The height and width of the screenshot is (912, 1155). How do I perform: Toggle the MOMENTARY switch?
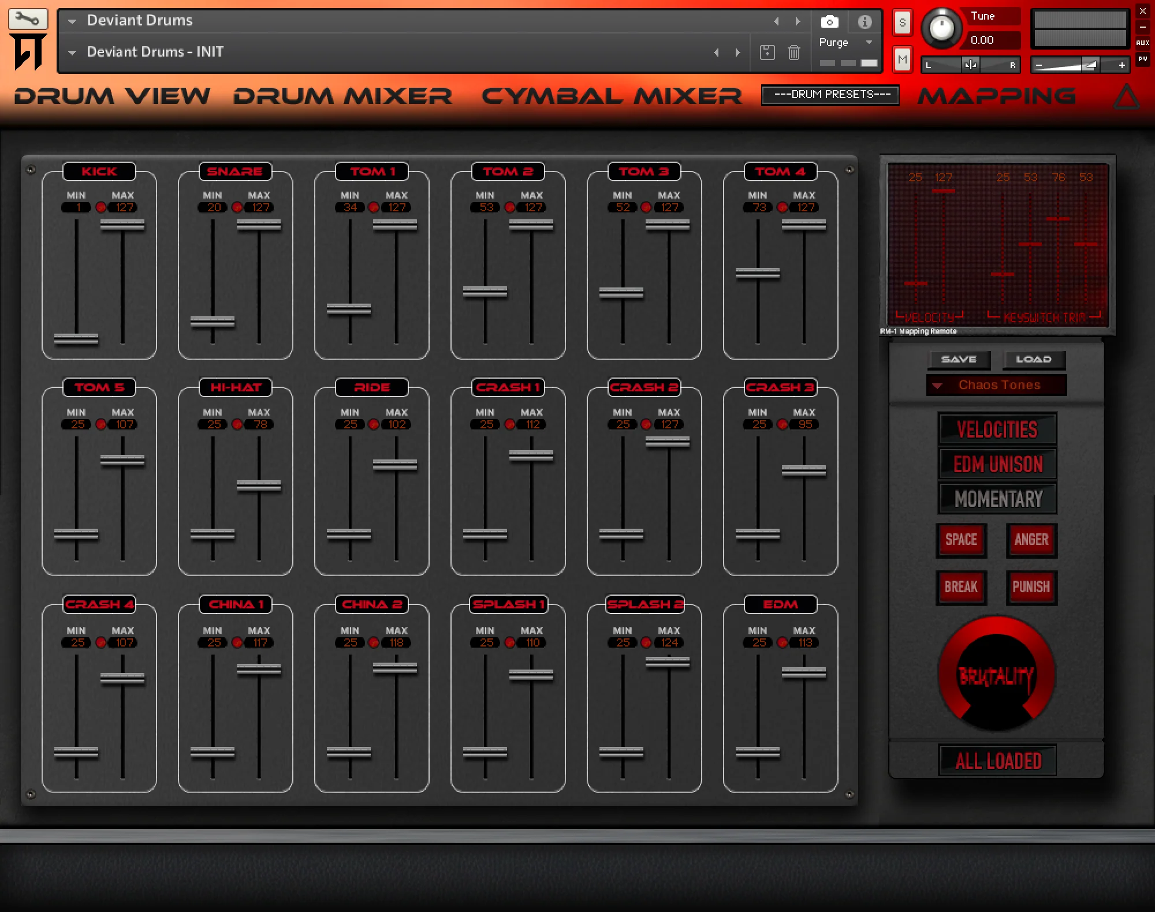[997, 499]
